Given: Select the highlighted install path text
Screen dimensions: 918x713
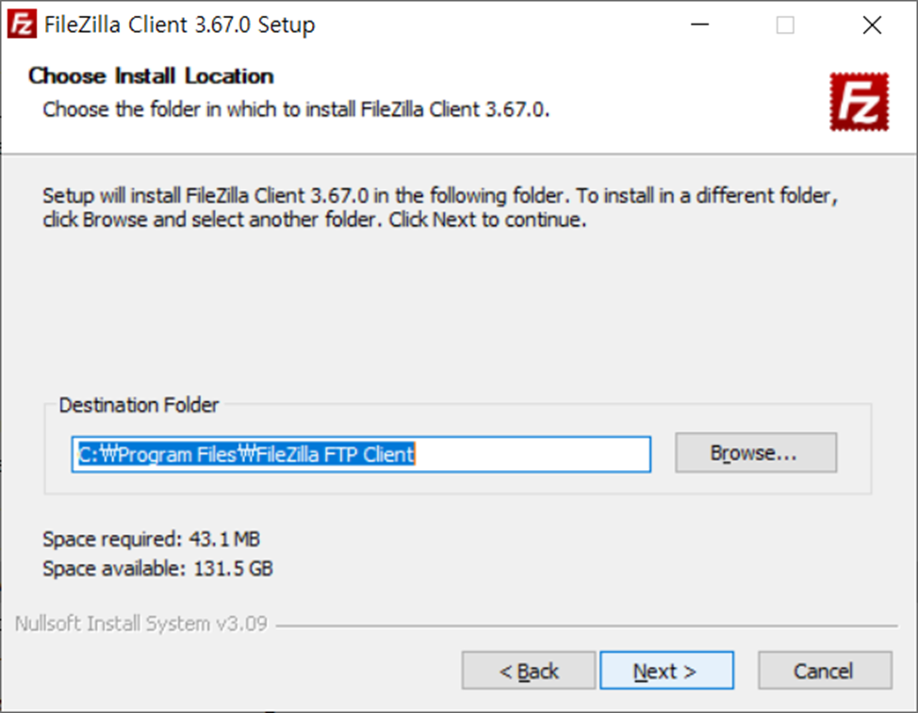Looking at the screenshot, I should (x=245, y=455).
